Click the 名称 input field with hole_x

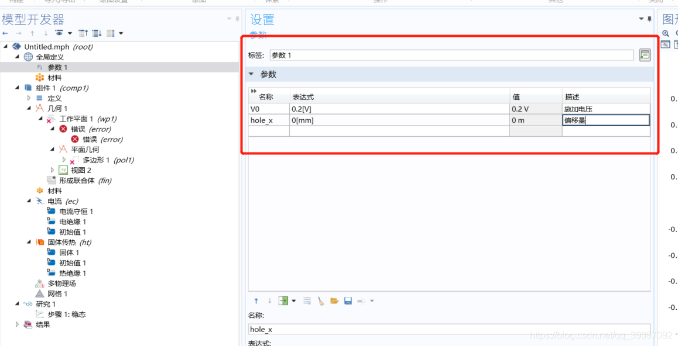449,329
